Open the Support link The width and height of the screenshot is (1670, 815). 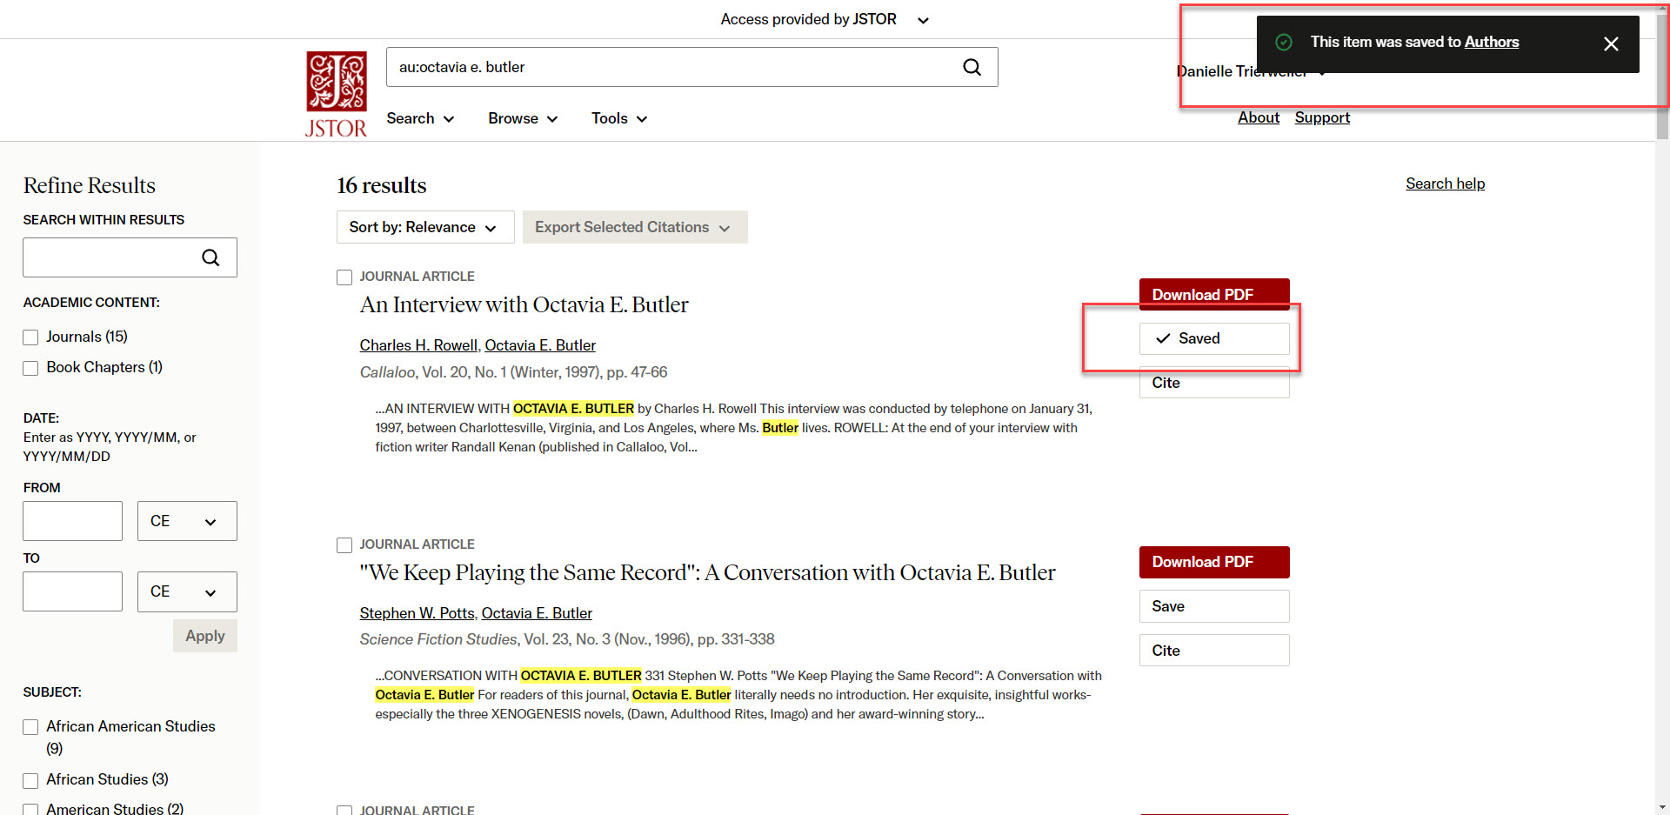pyautogui.click(x=1322, y=117)
